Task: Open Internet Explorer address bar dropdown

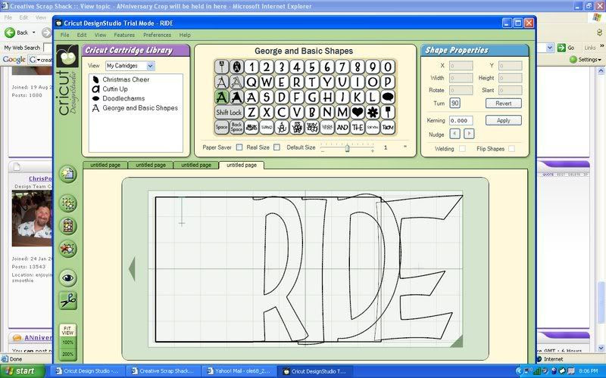Action: pyautogui.click(x=550, y=48)
